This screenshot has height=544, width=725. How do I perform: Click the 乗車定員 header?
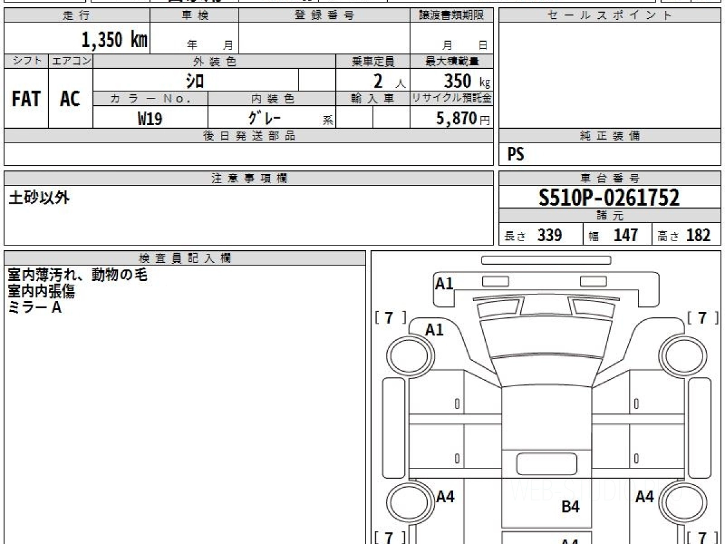[373, 61]
